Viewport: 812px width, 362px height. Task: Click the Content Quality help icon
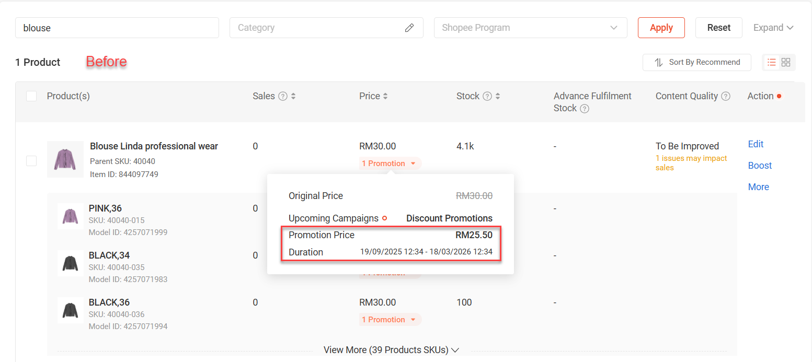point(726,96)
